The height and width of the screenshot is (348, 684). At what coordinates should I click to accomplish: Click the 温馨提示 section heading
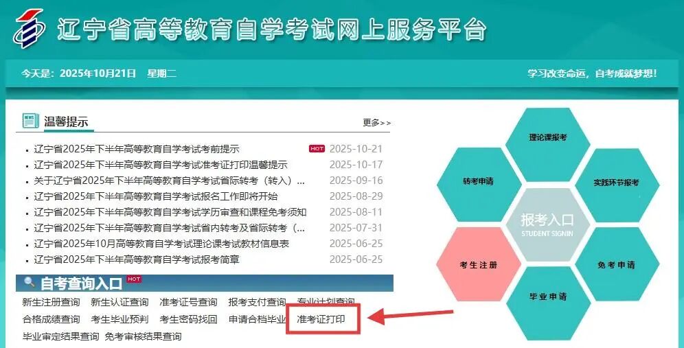[x=66, y=121]
